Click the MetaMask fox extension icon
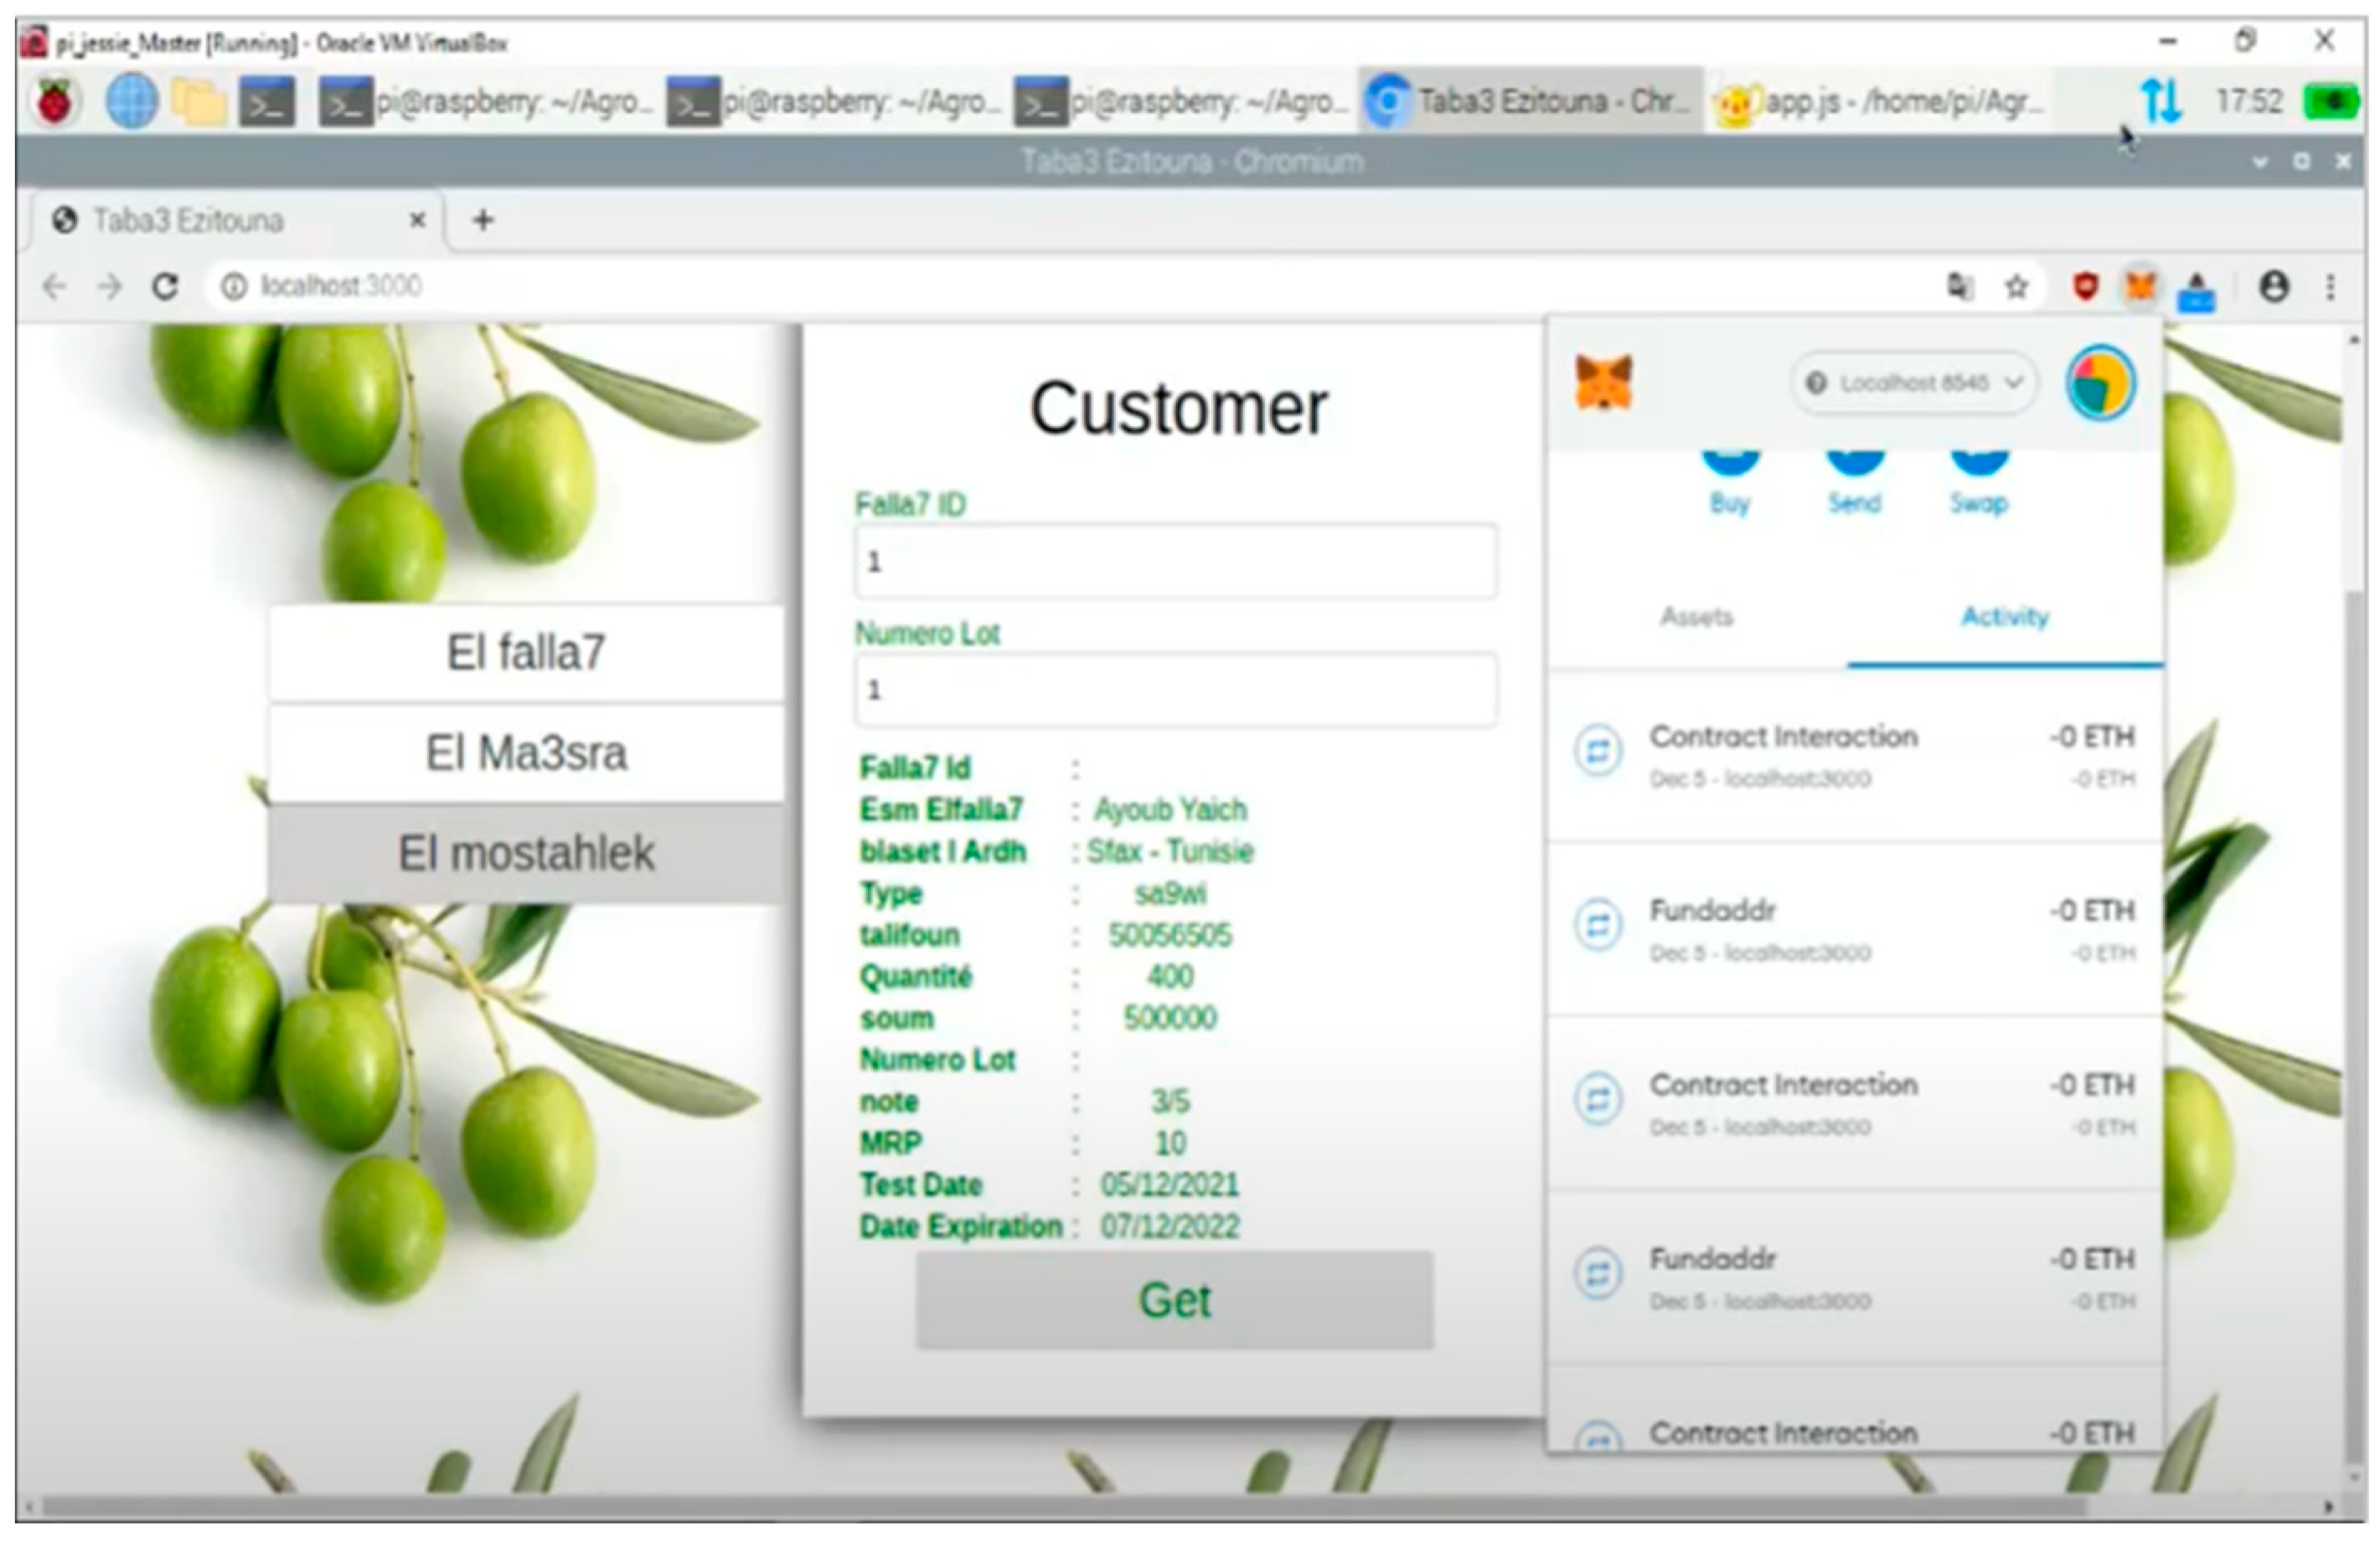The image size is (2380, 1542). click(2139, 287)
